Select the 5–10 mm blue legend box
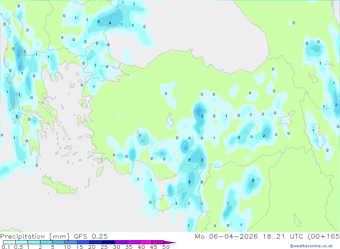Image resolution: width=340 pixels, height=249 pixels. 59,242
